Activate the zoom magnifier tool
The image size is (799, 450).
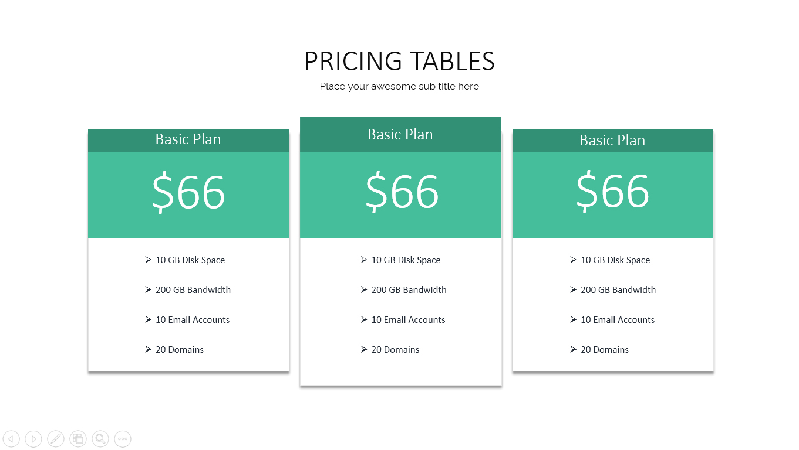pos(100,438)
